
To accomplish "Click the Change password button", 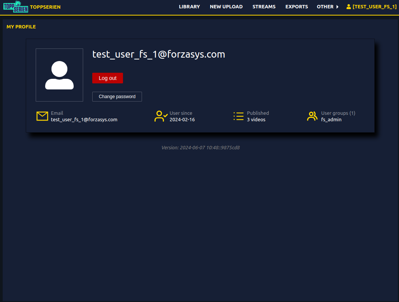I will click(117, 97).
